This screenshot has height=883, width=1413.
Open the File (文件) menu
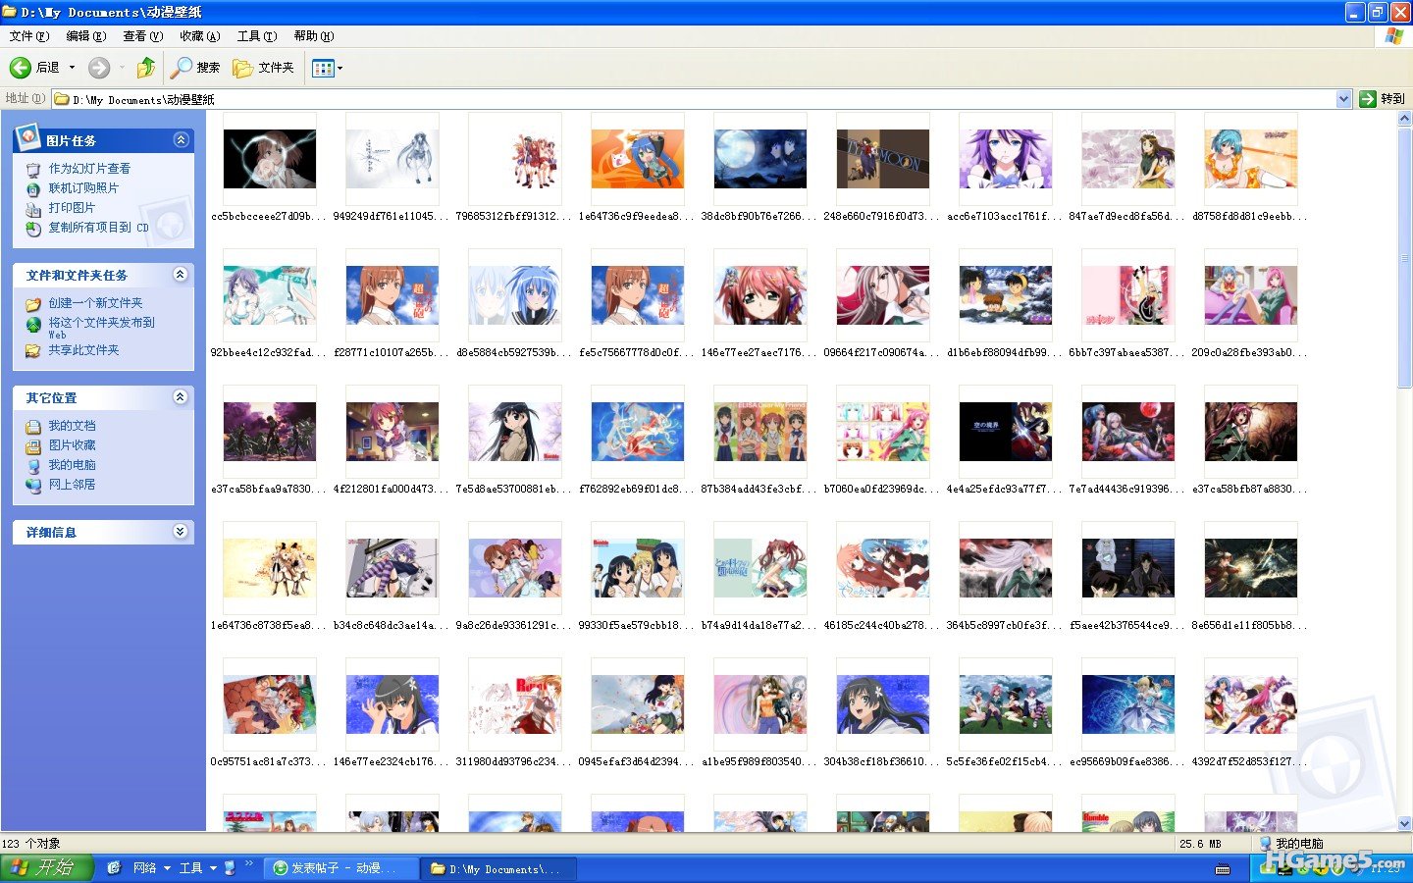click(x=28, y=36)
